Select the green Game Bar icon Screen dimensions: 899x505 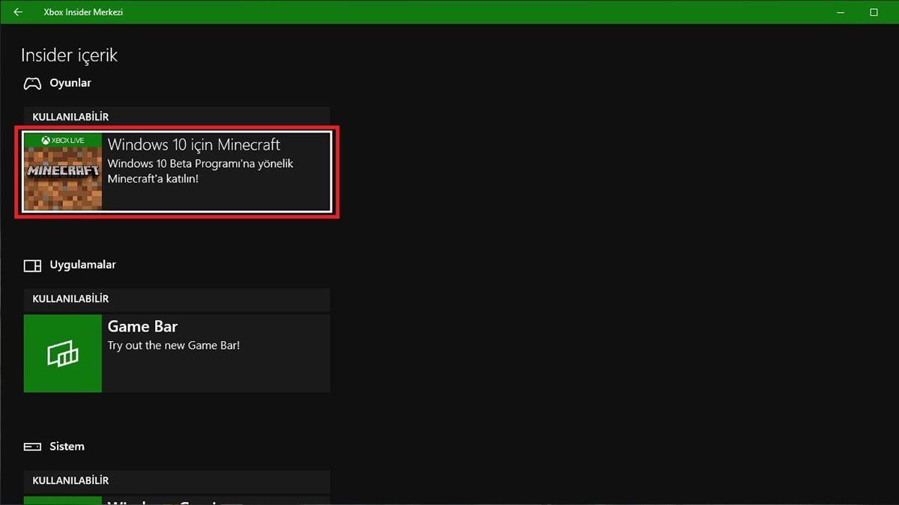coord(62,352)
